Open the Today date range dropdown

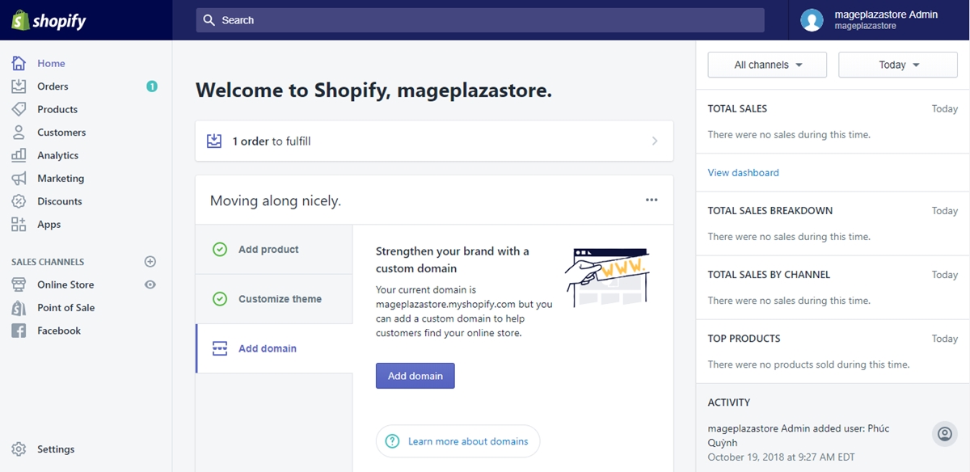898,65
